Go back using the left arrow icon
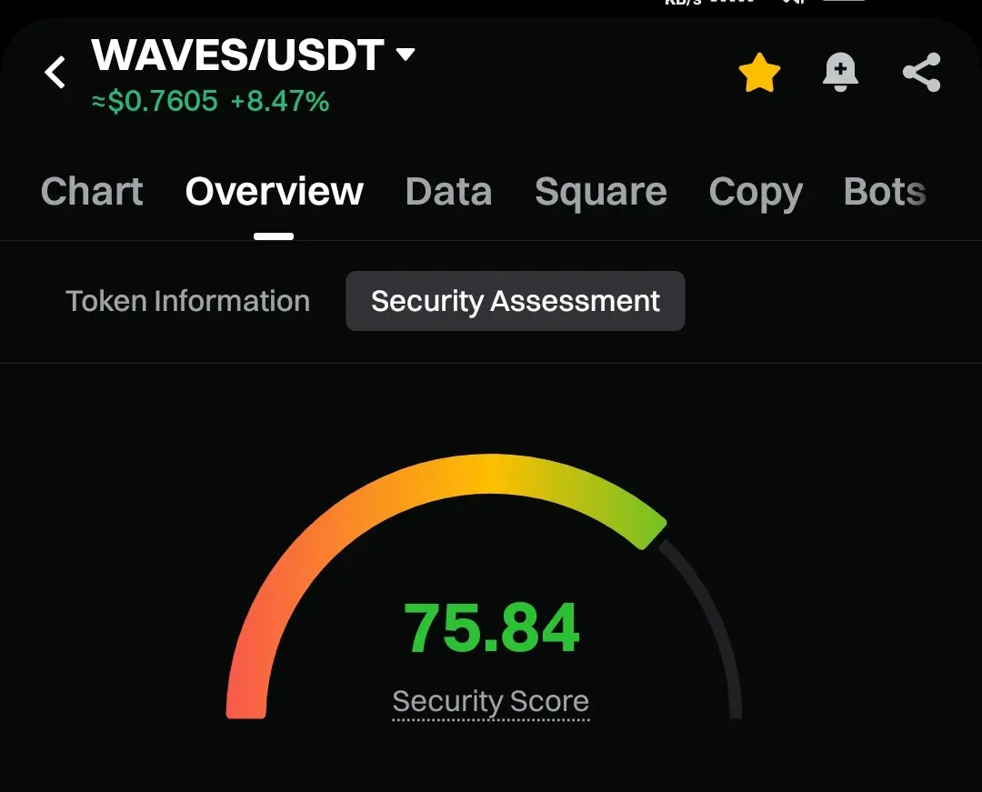This screenshot has height=792, width=982. pos(55,73)
